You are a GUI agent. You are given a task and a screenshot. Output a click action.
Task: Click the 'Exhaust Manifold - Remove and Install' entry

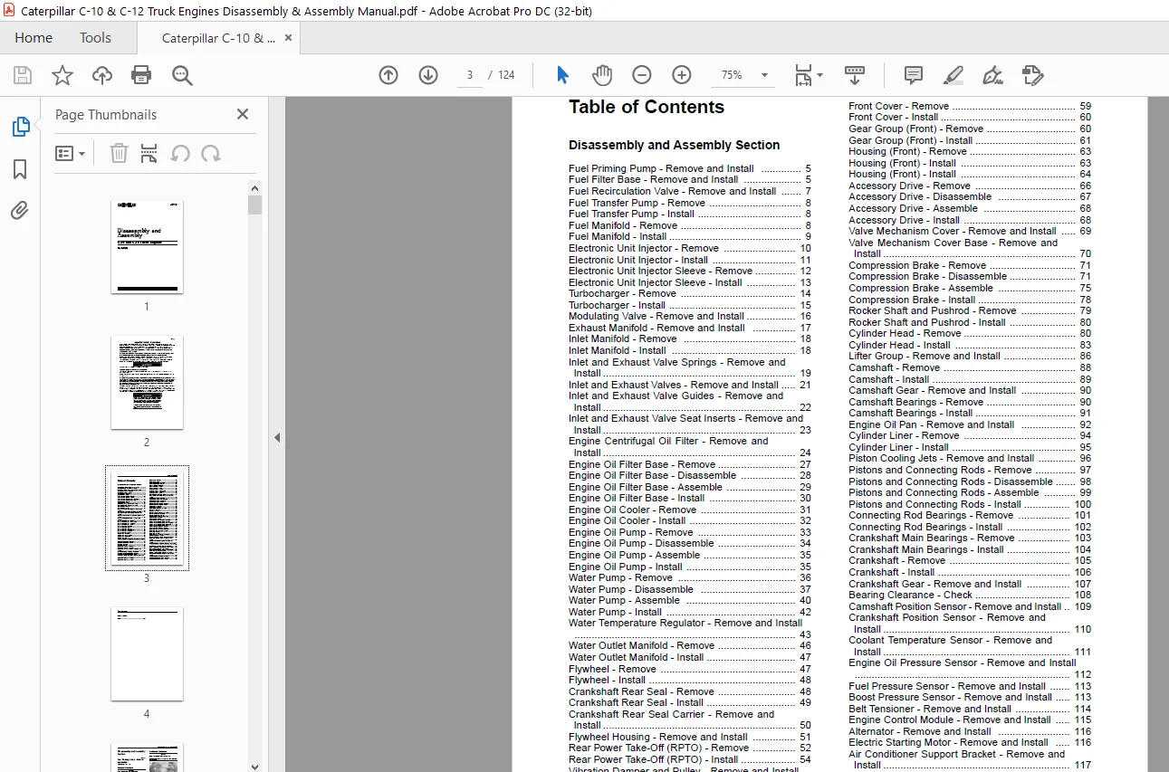pos(690,328)
